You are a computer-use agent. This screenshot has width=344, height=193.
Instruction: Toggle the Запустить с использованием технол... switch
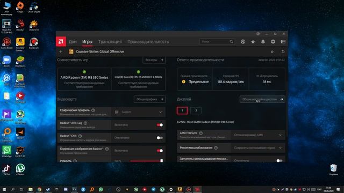[279, 161]
